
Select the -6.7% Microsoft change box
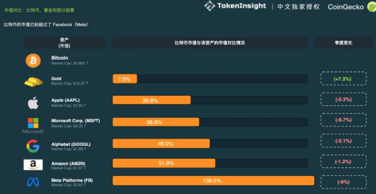(x=344, y=120)
